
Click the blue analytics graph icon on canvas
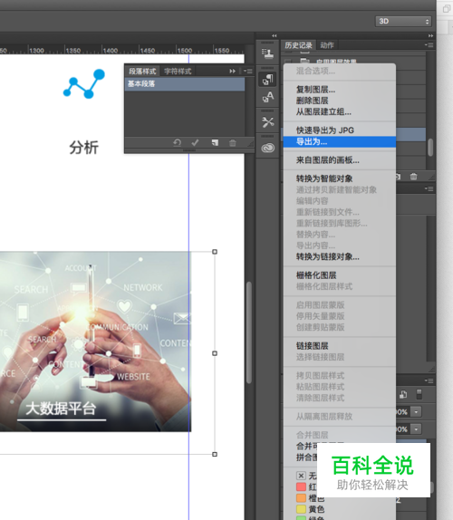(x=84, y=83)
